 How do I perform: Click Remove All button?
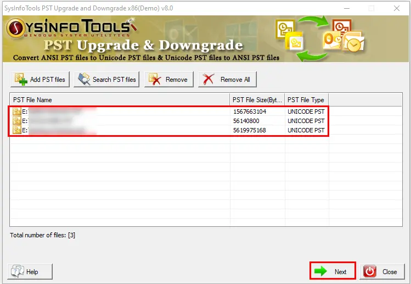[227, 79]
